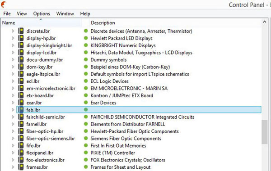Expand the fox-electronics.lbr tree node
The image size is (271, 171).
coord(13,160)
